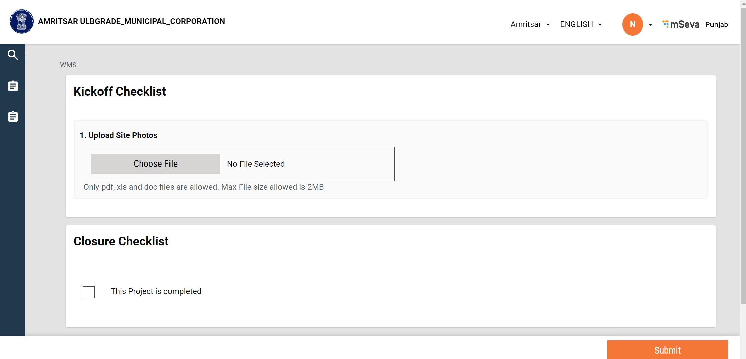Screen dimensions: 746x359
Task: Click the WMS breadcrumb
Action: pyautogui.click(x=68, y=65)
